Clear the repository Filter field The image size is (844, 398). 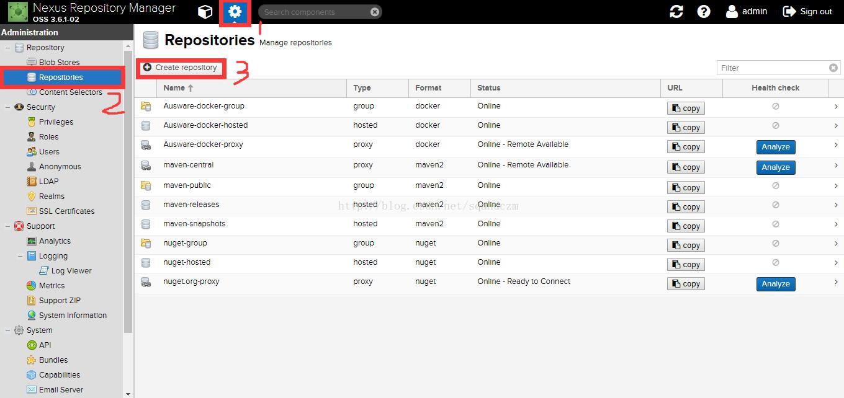(833, 68)
